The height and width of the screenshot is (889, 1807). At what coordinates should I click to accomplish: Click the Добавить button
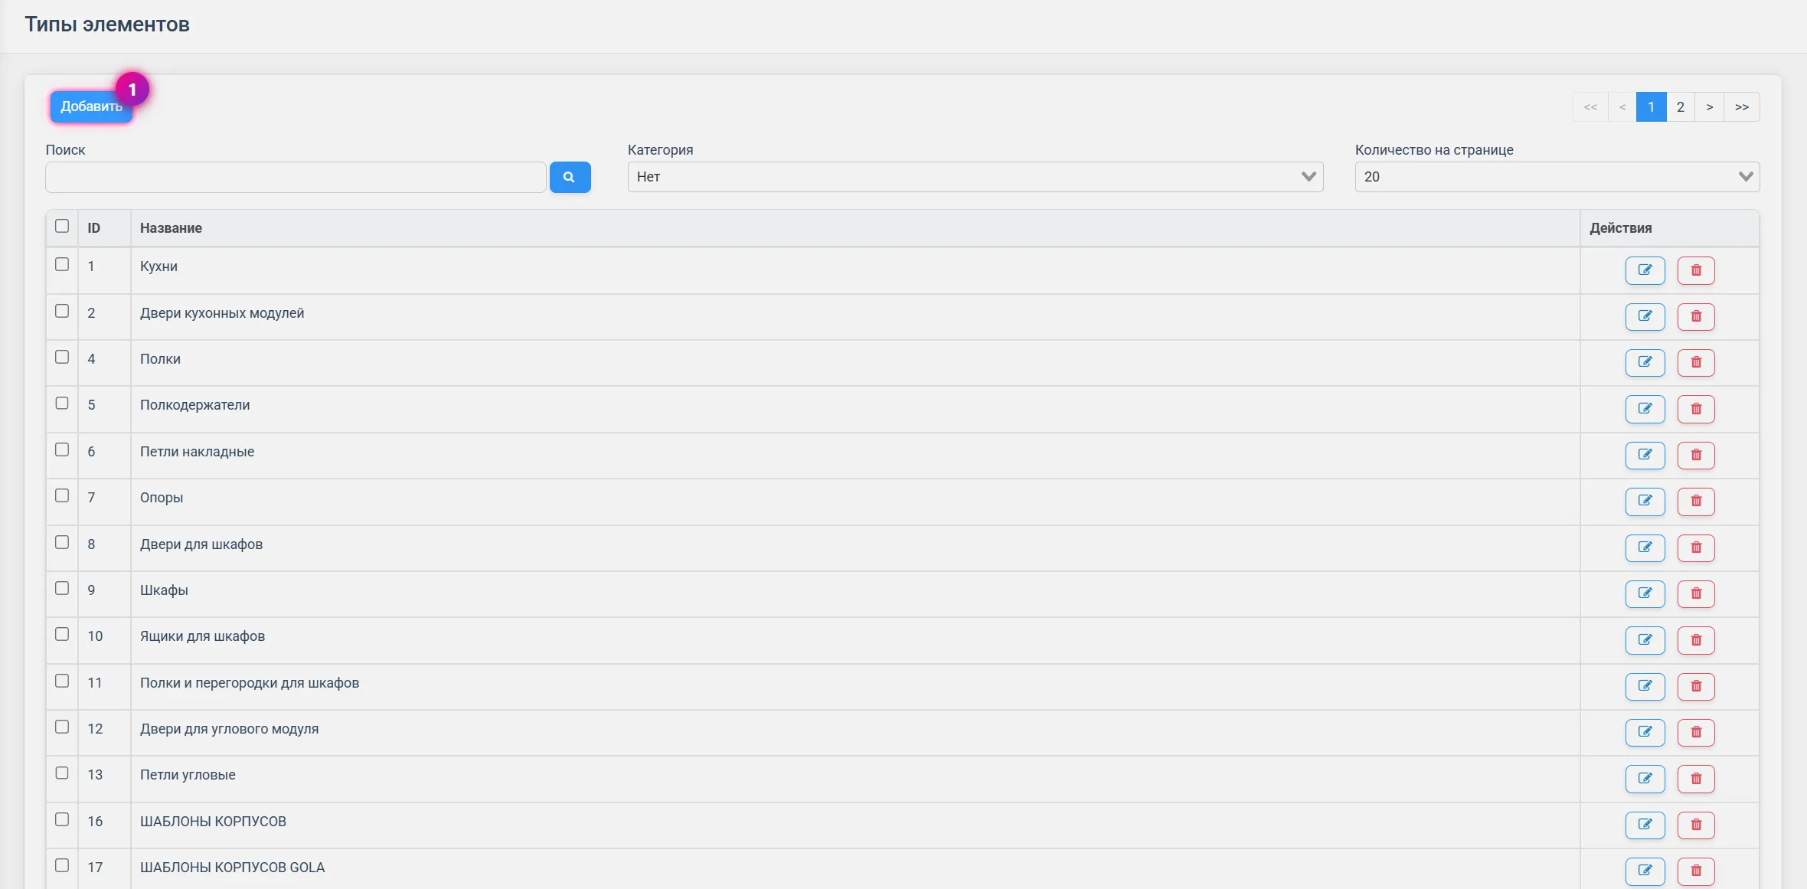click(x=91, y=106)
